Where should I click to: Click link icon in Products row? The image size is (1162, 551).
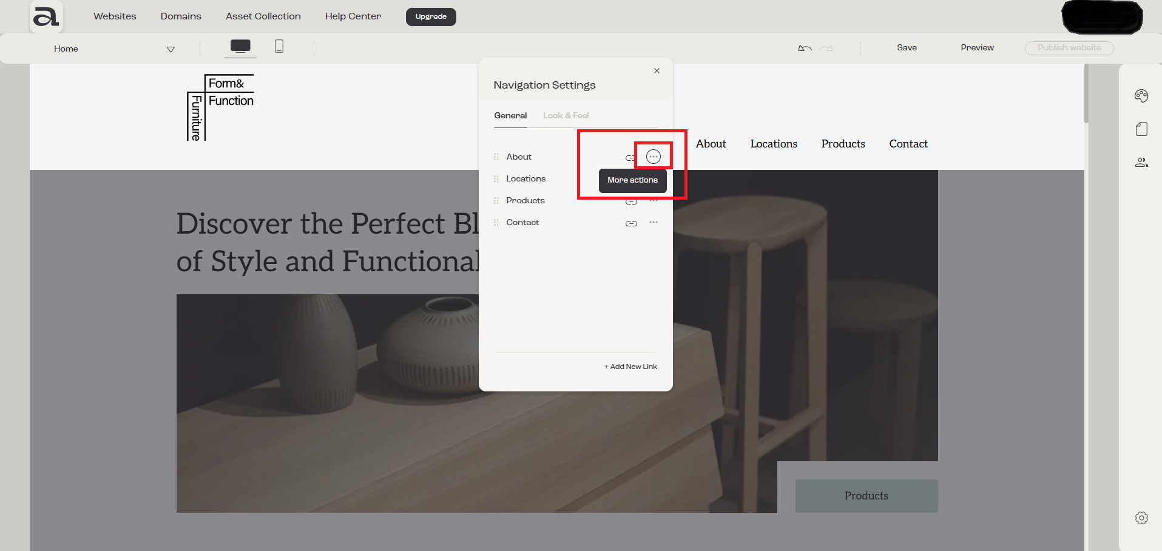(631, 201)
